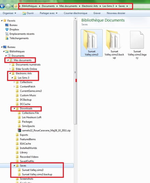The height and width of the screenshot is (183, 150).
Task: Collapse the Favoris section
Action: [2, 21]
